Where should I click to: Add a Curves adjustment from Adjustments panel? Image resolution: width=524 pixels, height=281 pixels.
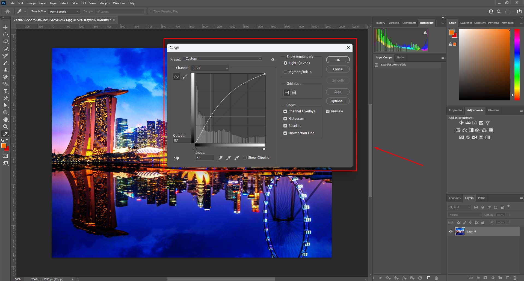pyautogui.click(x=475, y=123)
